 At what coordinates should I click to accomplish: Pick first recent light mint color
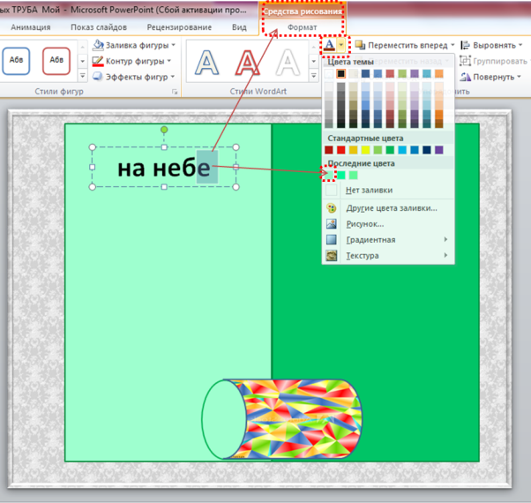pyautogui.click(x=328, y=175)
